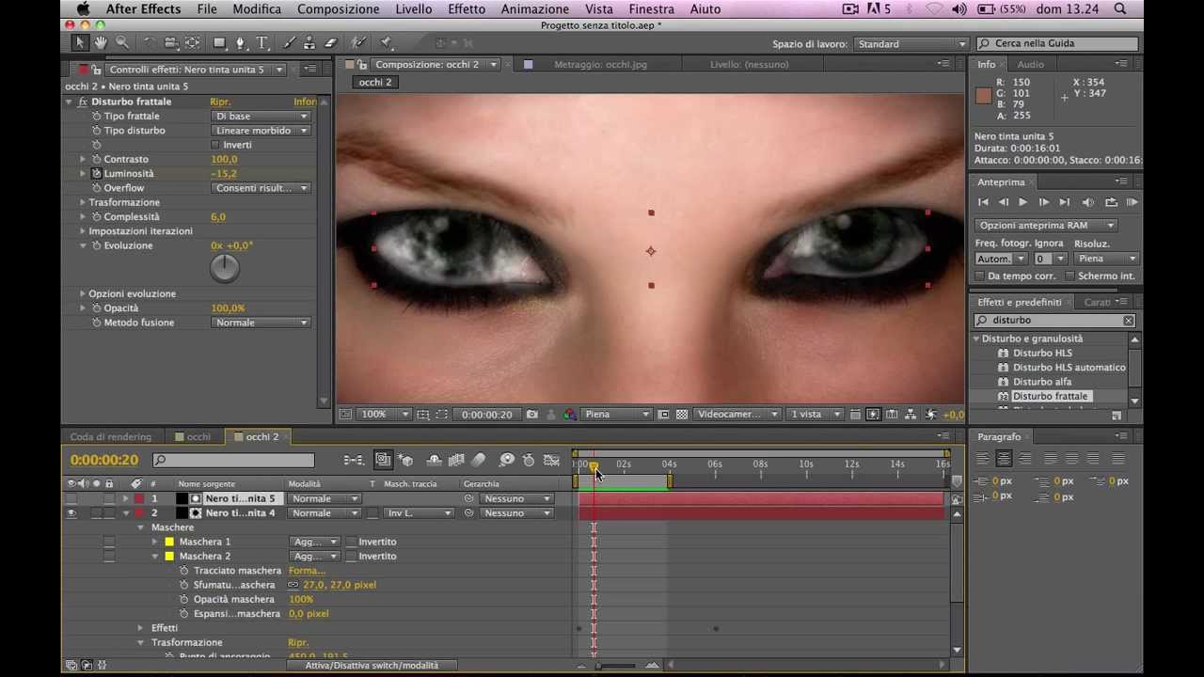Open the Coda di rendering tab

111,437
